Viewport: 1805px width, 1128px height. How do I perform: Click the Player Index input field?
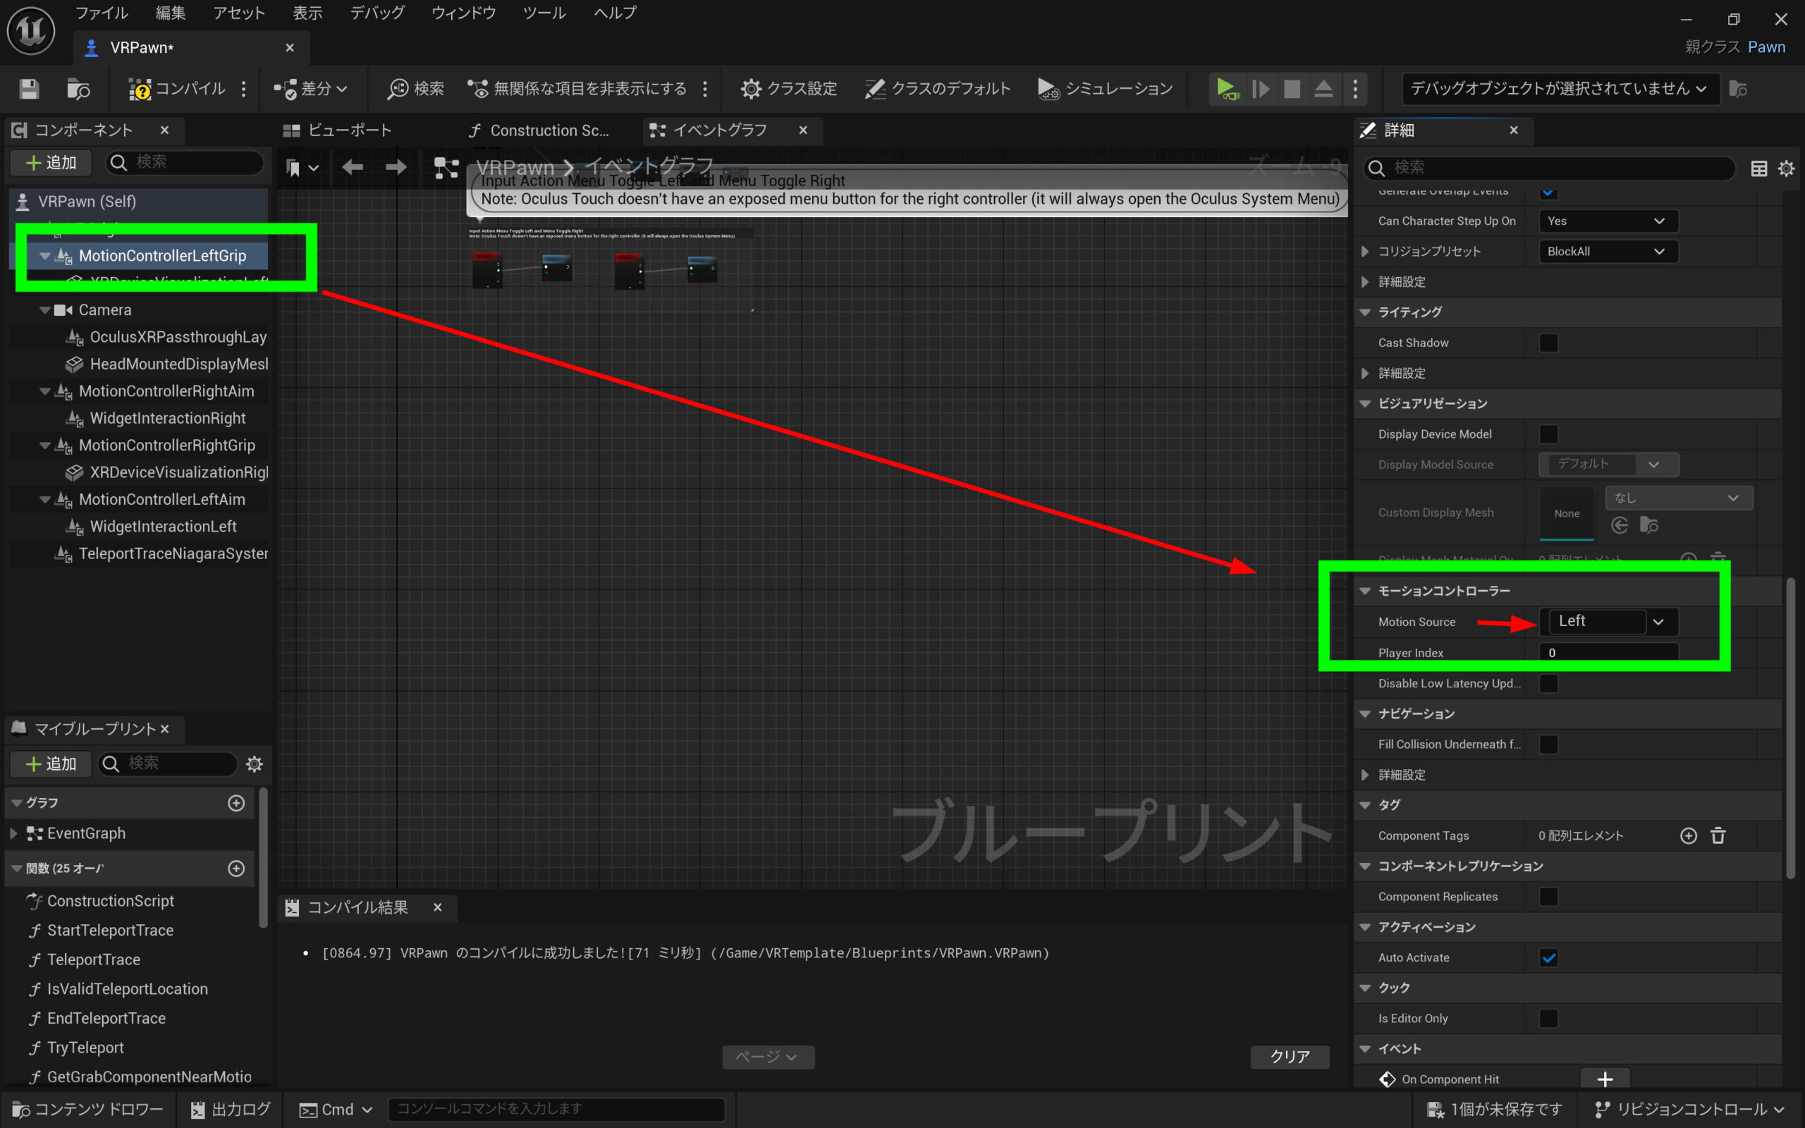coord(1608,652)
